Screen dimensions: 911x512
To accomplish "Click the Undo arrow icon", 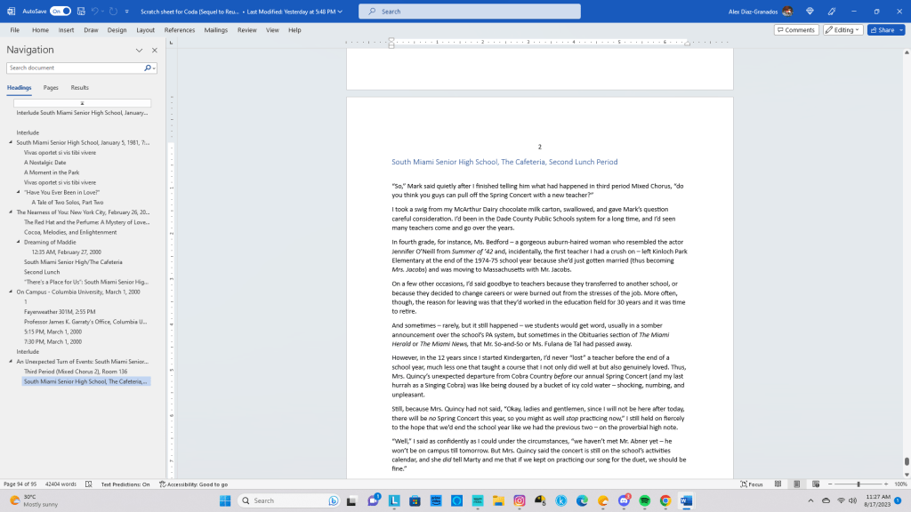I will 96,12.
